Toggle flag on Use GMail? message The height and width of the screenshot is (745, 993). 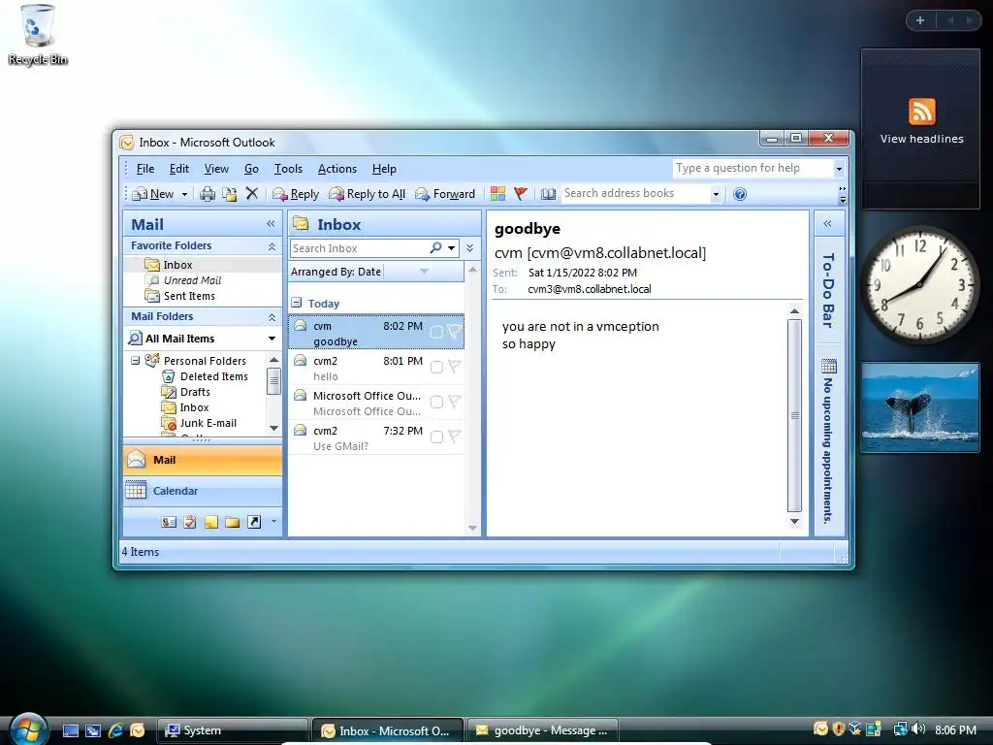[454, 436]
